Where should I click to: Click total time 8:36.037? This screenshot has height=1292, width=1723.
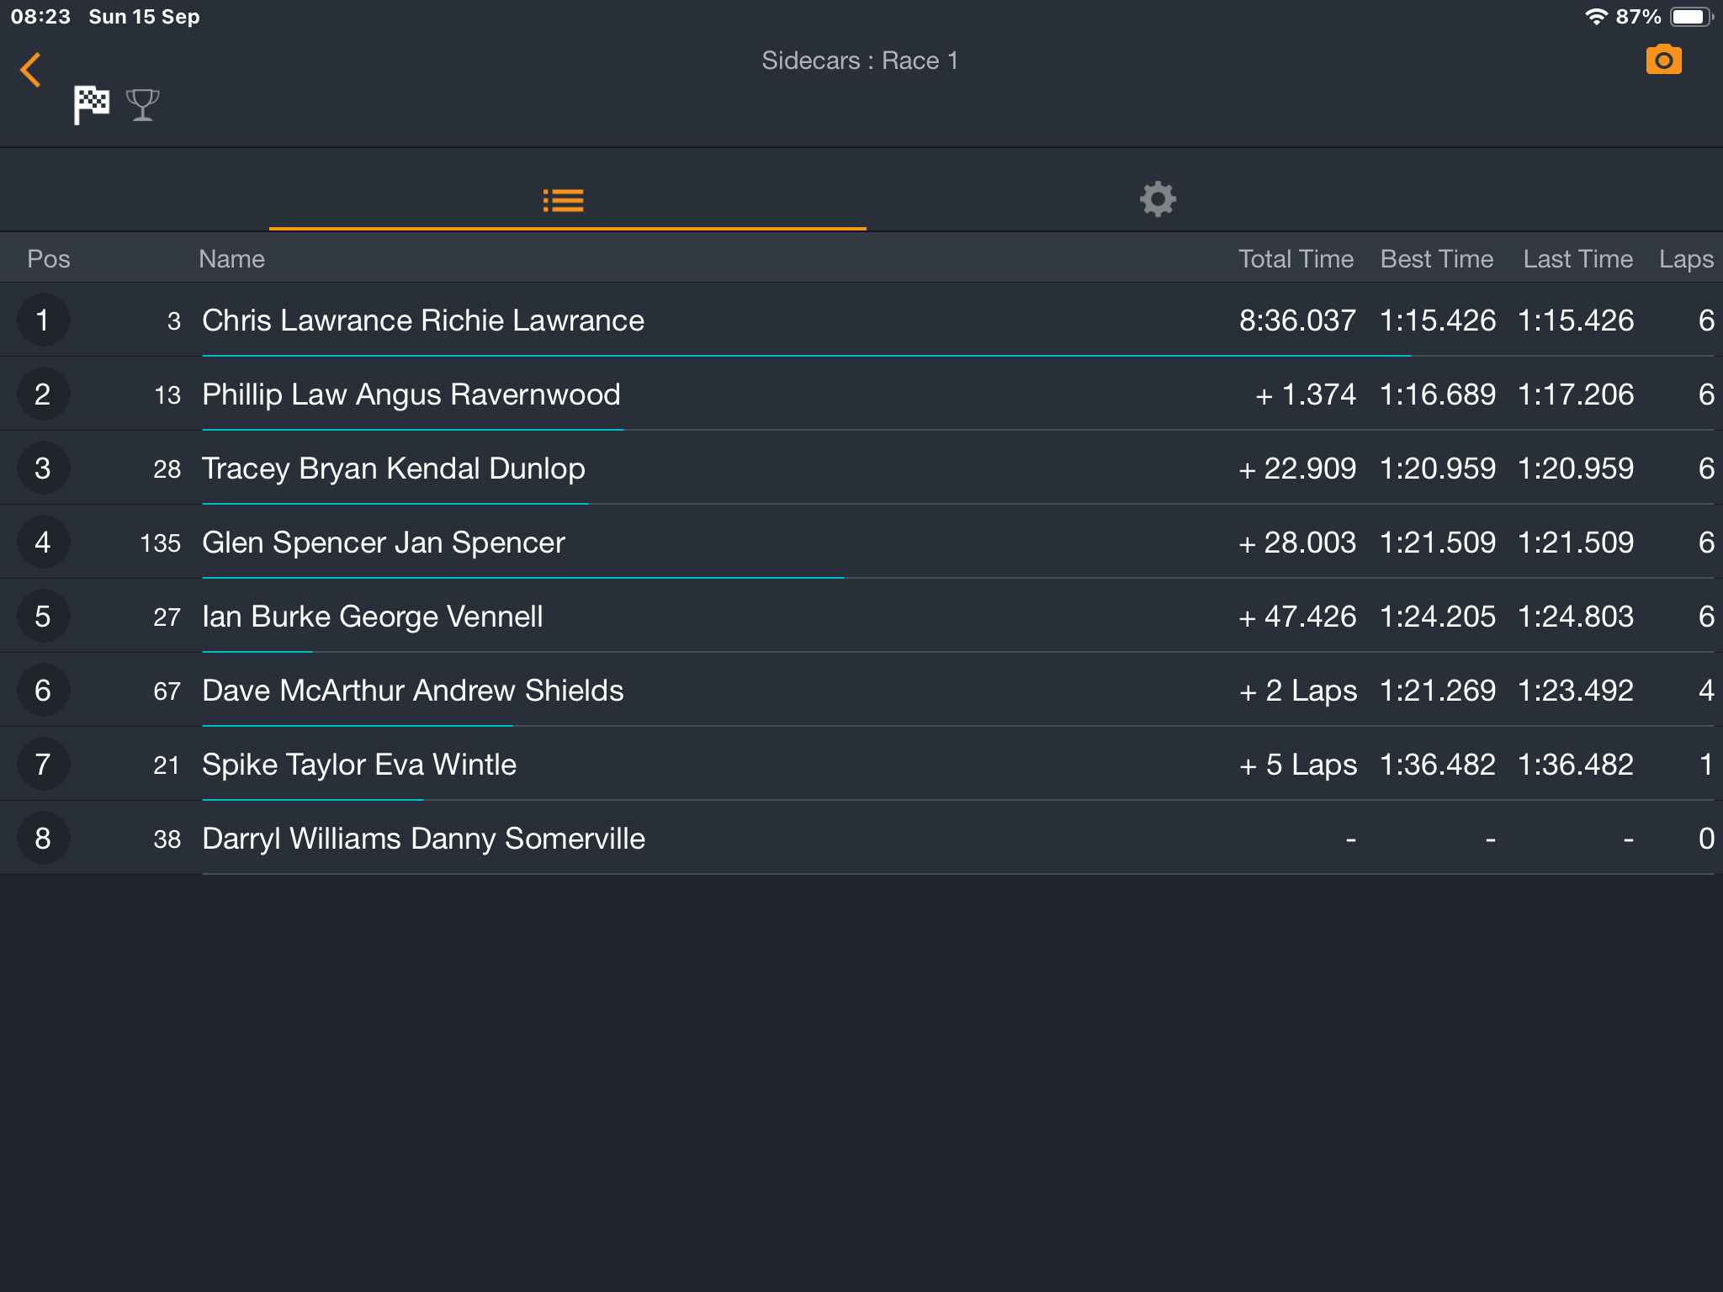[x=1297, y=320]
